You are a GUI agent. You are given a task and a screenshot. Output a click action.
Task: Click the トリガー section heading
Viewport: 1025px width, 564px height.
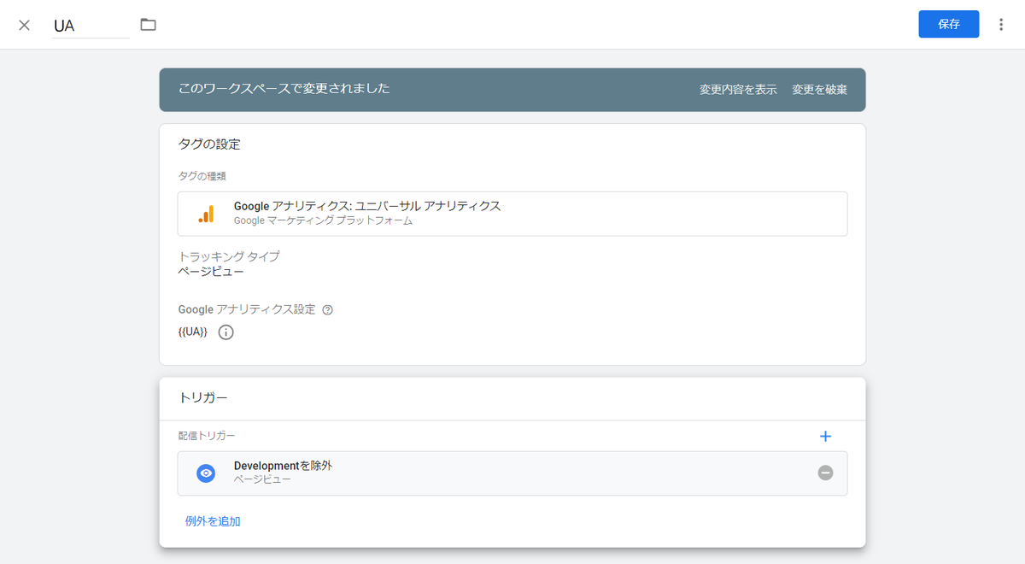click(x=202, y=398)
